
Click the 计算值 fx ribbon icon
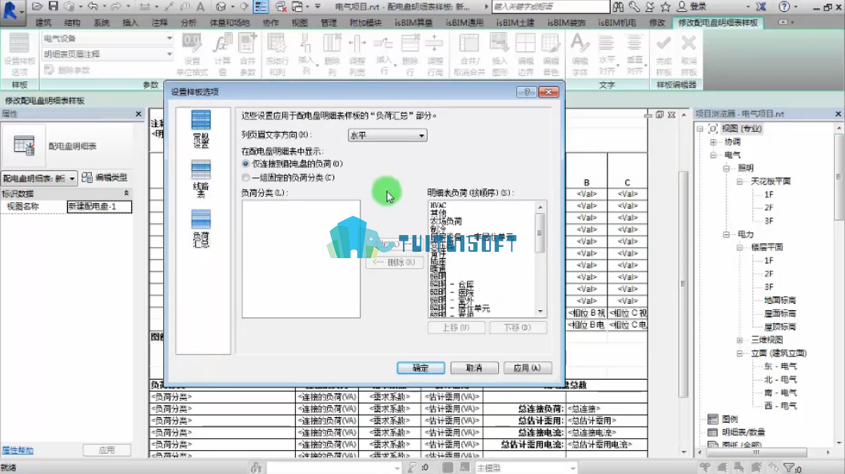click(222, 54)
